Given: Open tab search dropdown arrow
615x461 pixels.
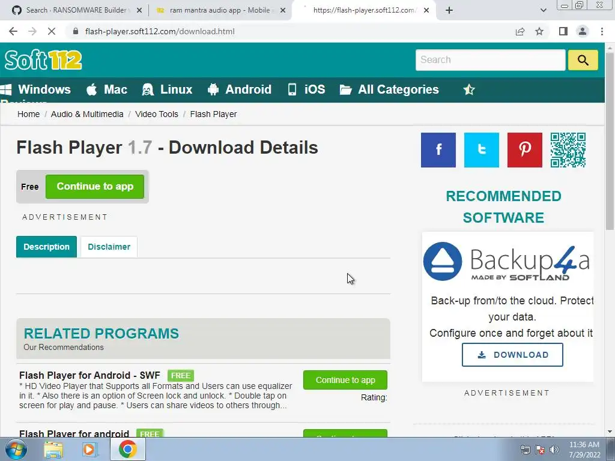Looking at the screenshot, I should [543, 10].
